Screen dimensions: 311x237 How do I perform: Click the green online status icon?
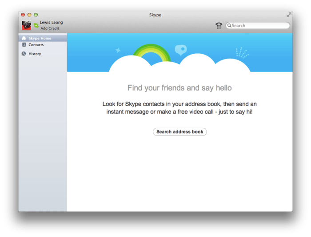[36, 25]
